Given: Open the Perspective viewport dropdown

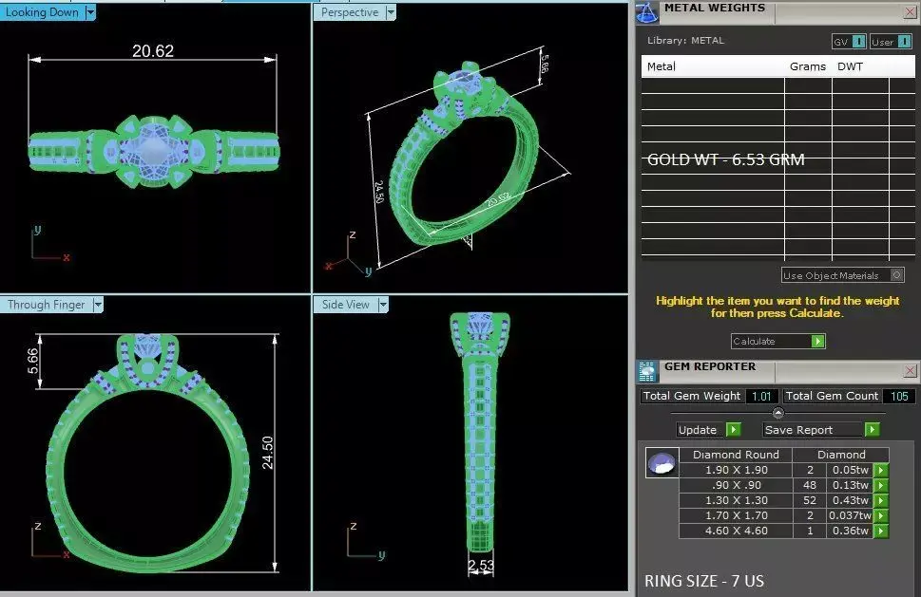Looking at the screenshot, I should tap(391, 12).
